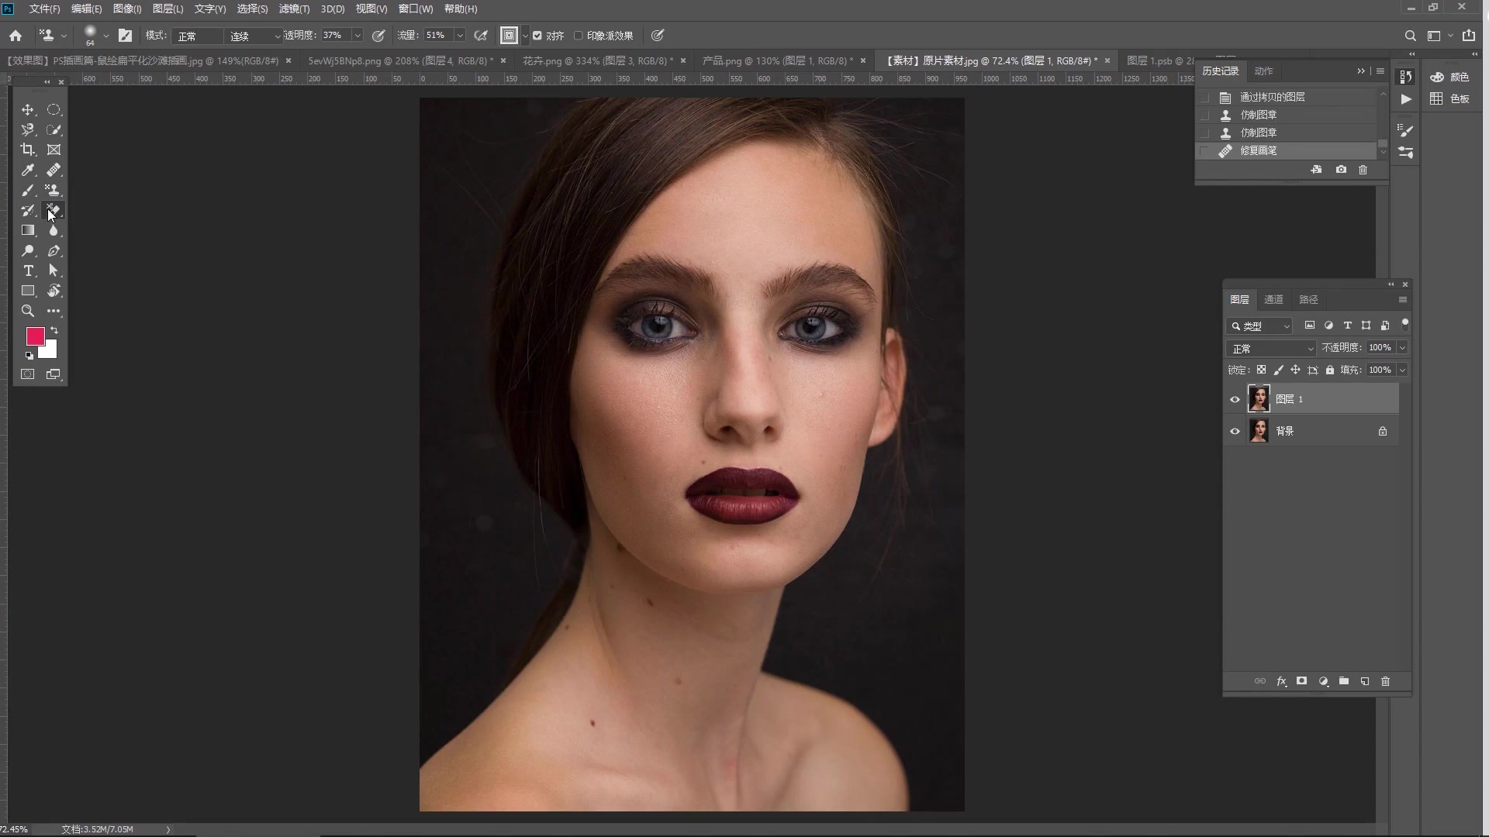
Task: Uncheck the 对齐 aligned checkbox
Action: [537, 36]
